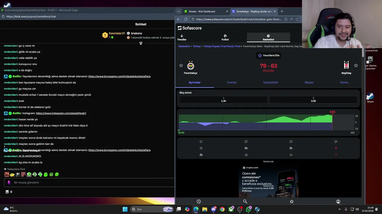Viewport: 382px width, 214px height.
Task: Add match to favorites via Favorilere Ekle
Action: 269,55
